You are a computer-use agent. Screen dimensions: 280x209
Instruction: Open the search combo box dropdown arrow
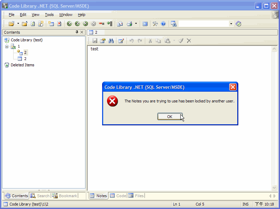coord(231,24)
